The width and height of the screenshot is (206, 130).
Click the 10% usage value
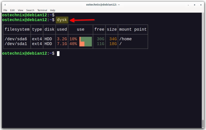(x=73, y=39)
